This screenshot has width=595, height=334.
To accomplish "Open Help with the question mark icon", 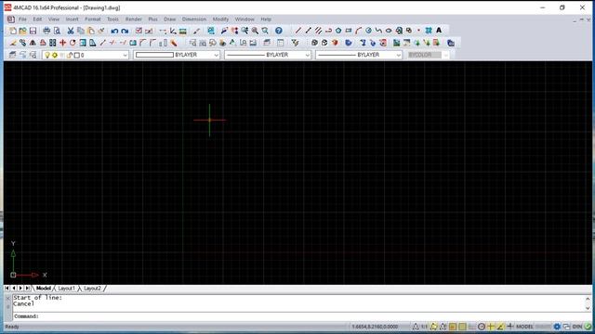I will point(279,31).
